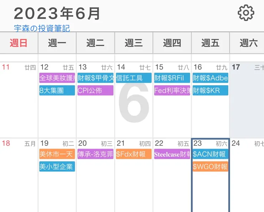Open the $ACN財報 event
Image resolution: width=264 pixels, height=212 pixels.
(210, 154)
